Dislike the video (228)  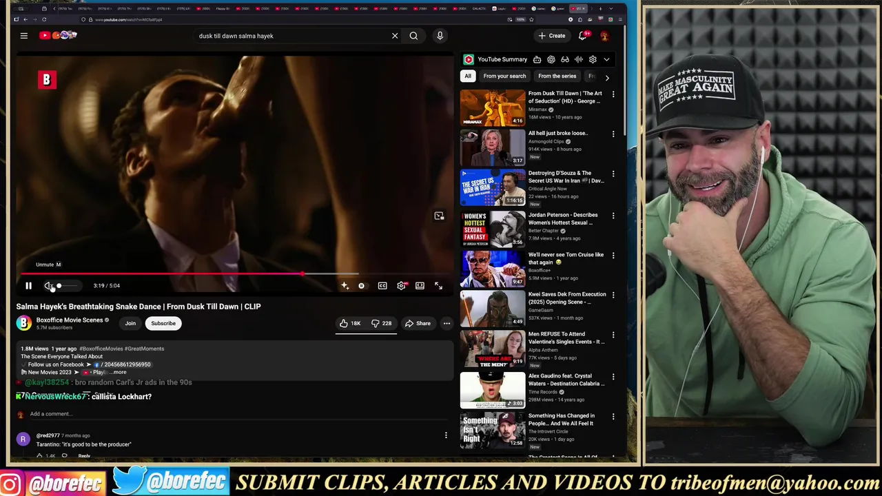coord(382,323)
